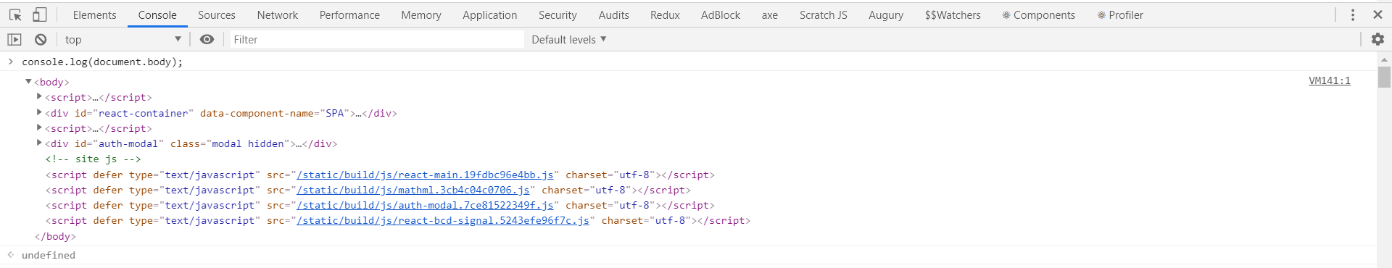Activate the inspect element picker icon
This screenshot has width=1392, height=268.
click(15, 14)
